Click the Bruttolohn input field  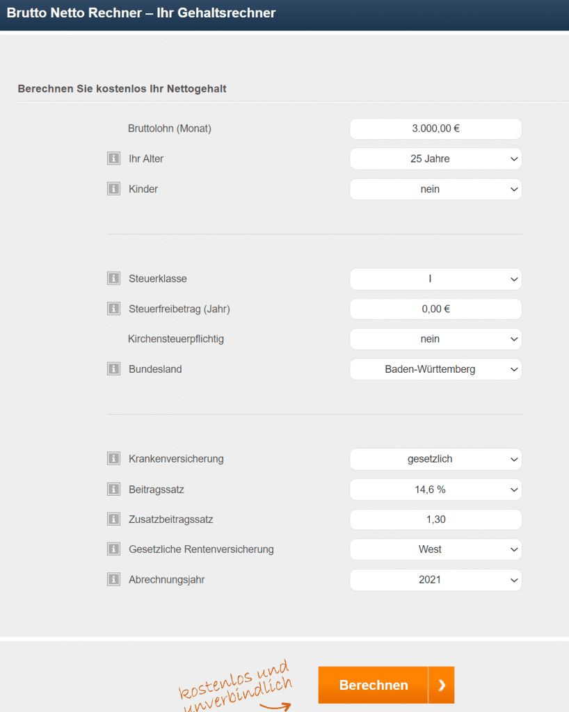(x=435, y=129)
